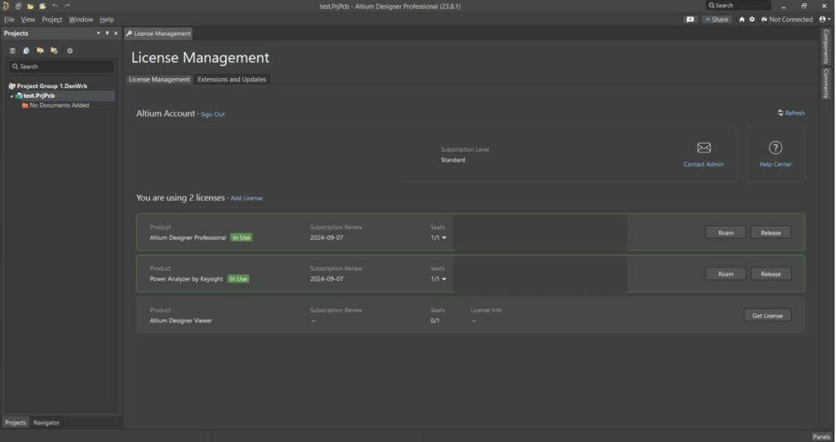The image size is (836, 442).
Task: Collapse the test.PrjPcb project tree node
Action: 11,96
